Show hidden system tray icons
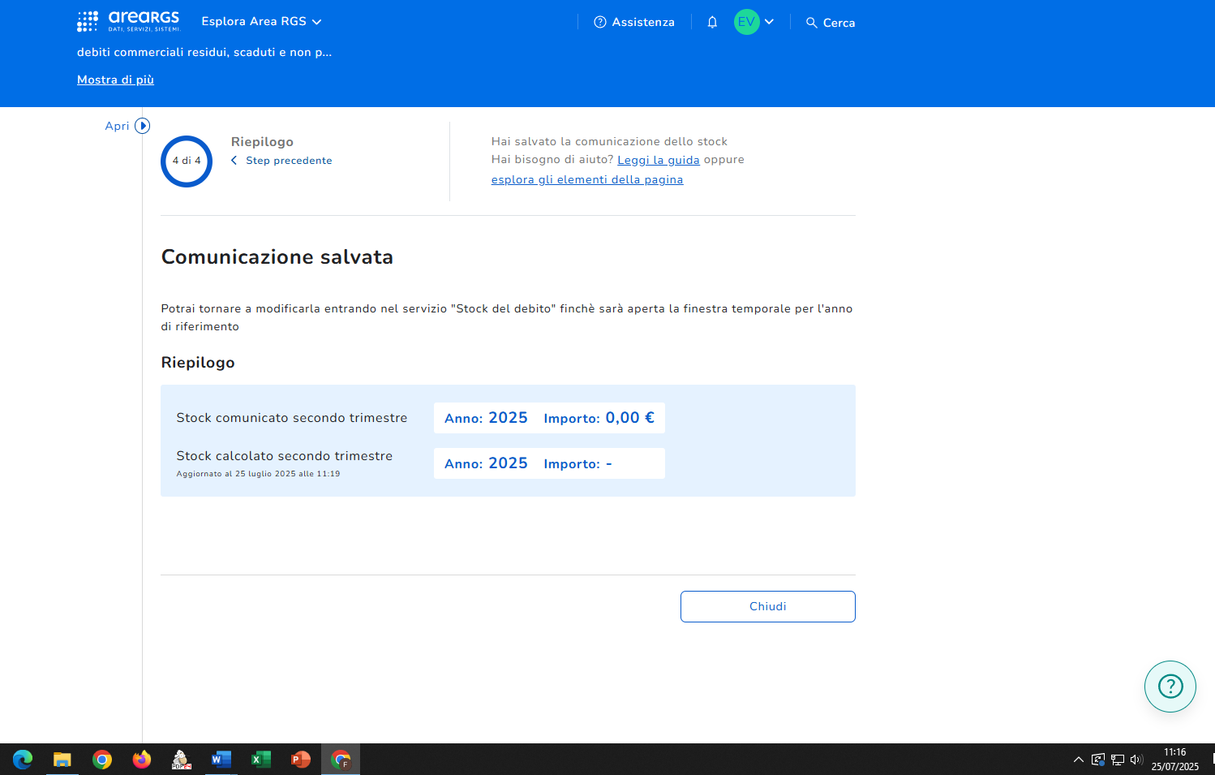1215x775 pixels. tap(1078, 760)
